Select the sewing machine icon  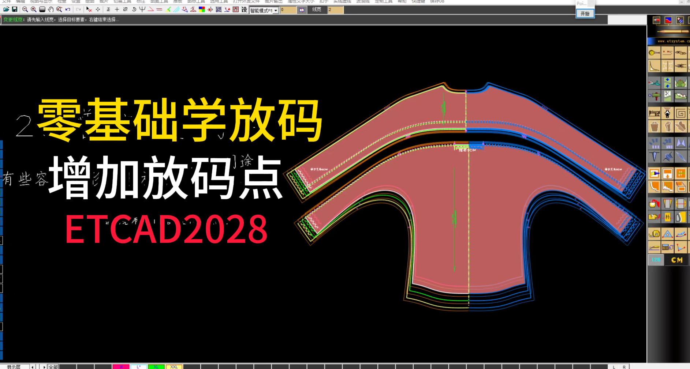pyautogui.click(x=654, y=113)
